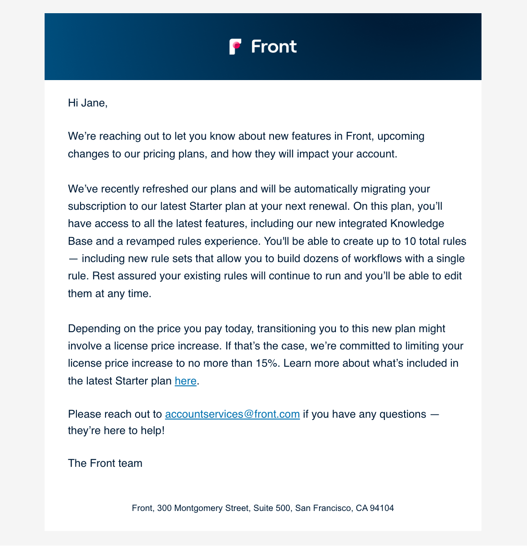527x546 pixels.
Task: Click the Front logo icon in the header
Action: (235, 46)
